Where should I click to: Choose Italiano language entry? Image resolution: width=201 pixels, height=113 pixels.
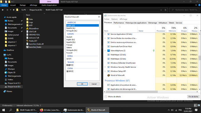click(69, 47)
